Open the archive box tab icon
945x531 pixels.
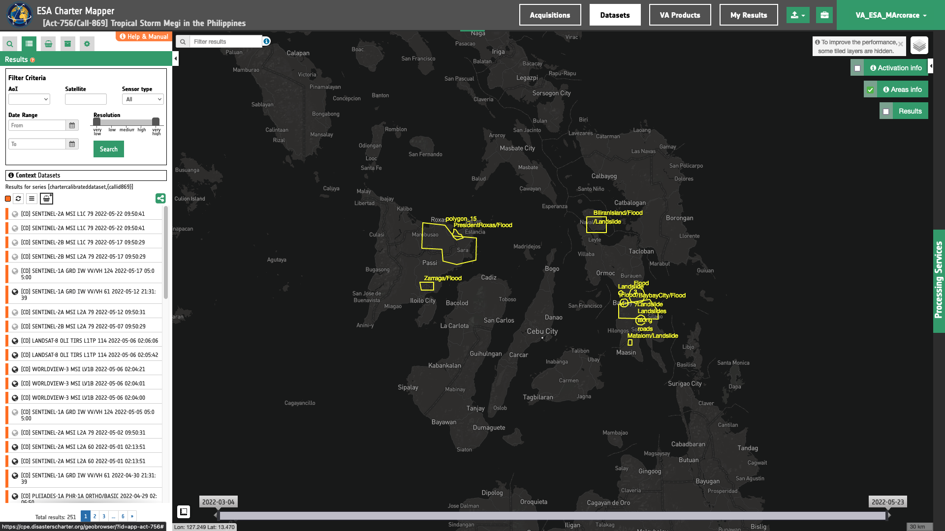tap(67, 44)
